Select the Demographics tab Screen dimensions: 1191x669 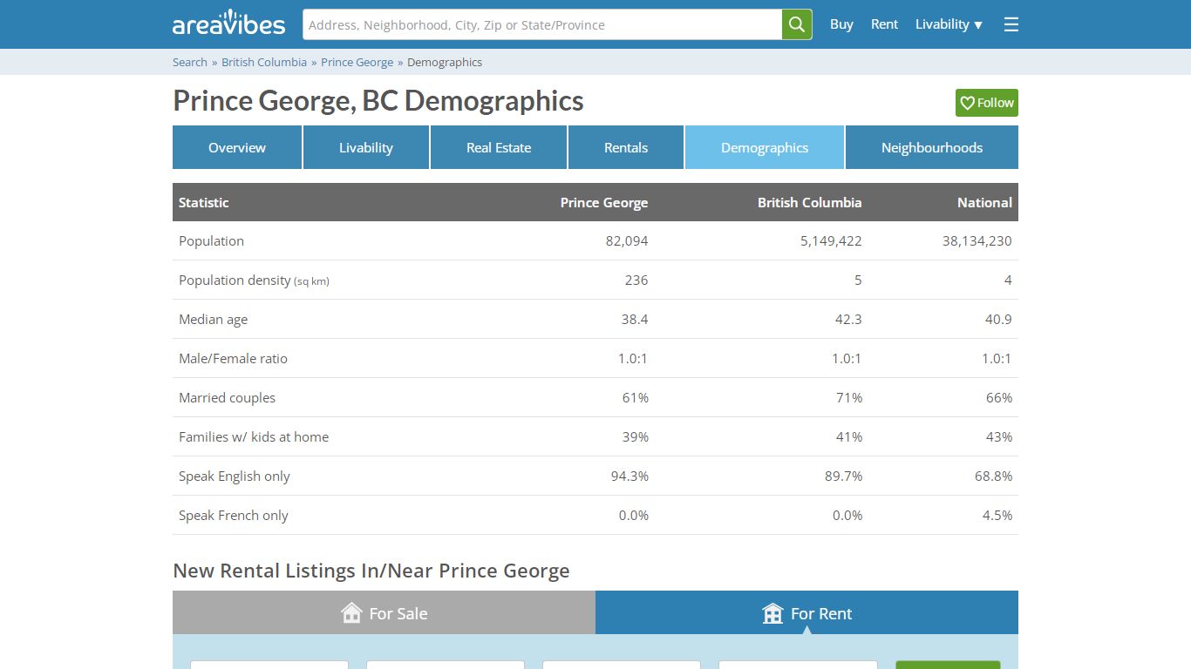tap(765, 147)
